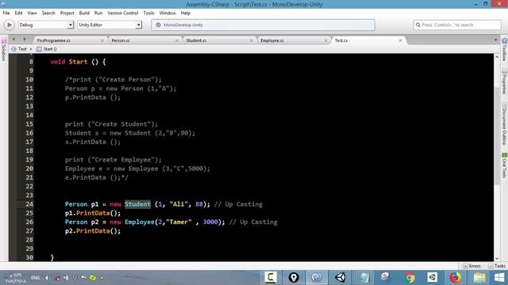Close the Test.cs tab
Screen dimensions: 508x285
tap(400, 40)
